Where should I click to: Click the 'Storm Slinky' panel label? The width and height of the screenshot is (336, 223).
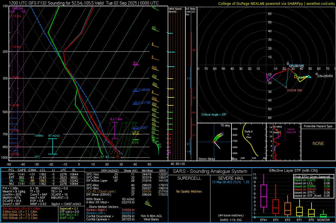206,159
